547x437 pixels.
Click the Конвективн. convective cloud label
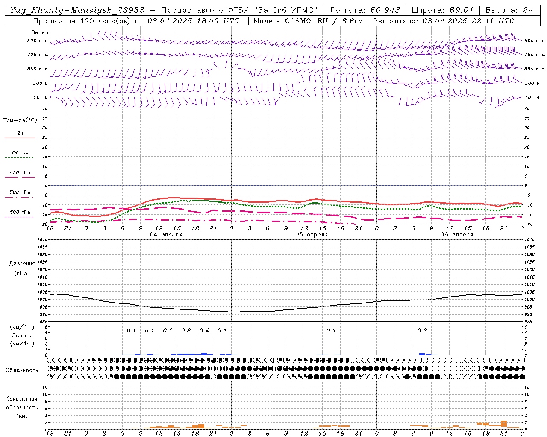pos(22,399)
